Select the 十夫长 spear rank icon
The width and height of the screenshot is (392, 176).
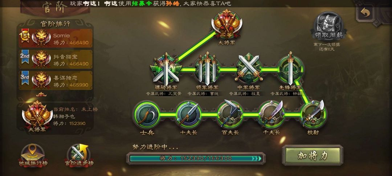pyautogui.click(x=188, y=115)
